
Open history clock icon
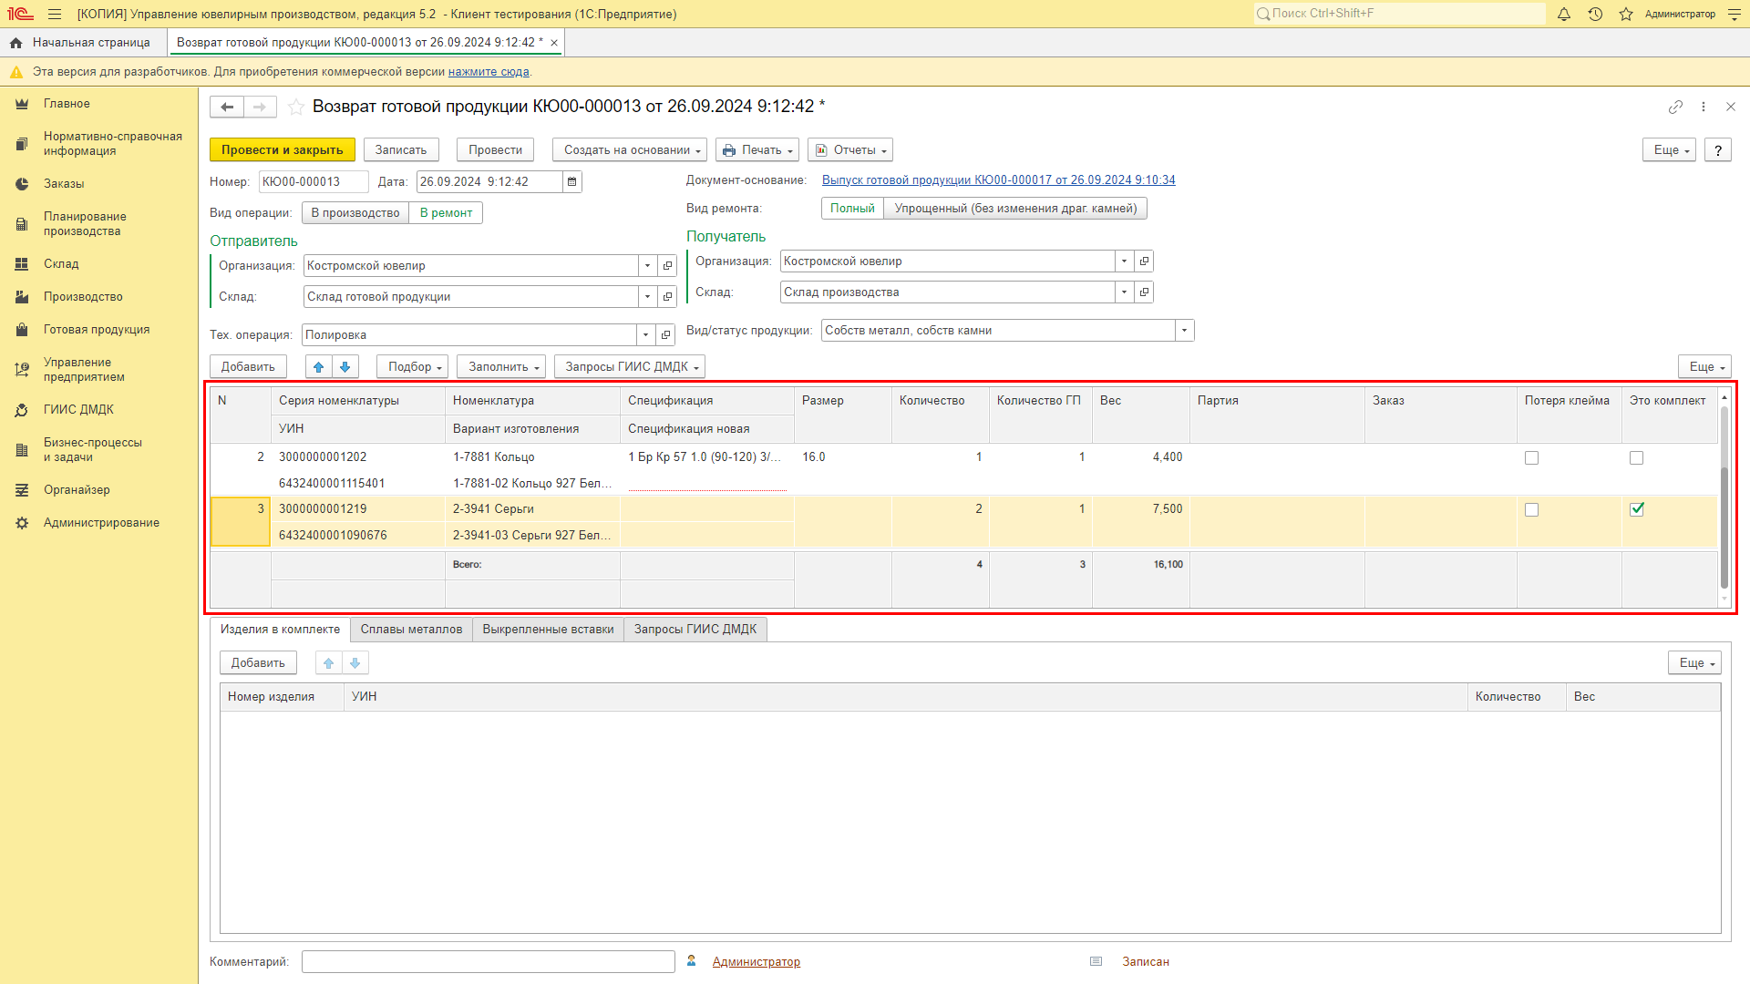pos(1595,14)
